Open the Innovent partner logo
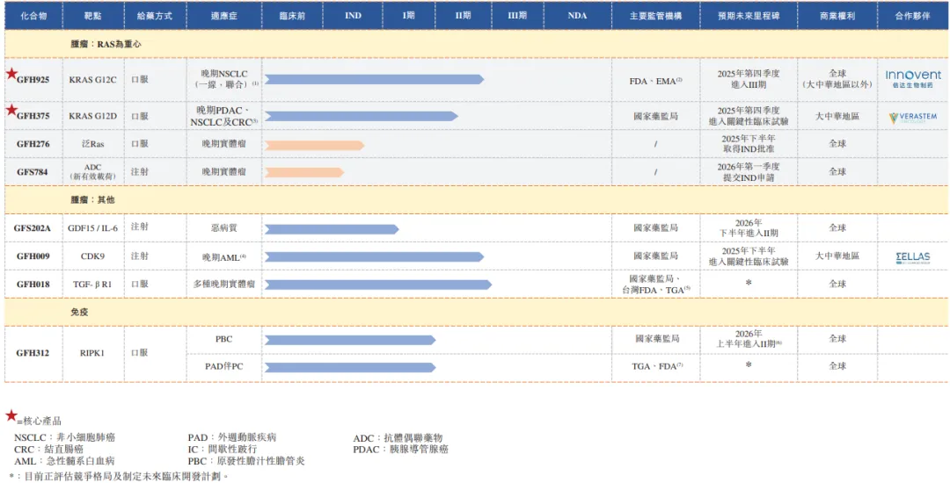The image size is (950, 483). click(x=912, y=79)
